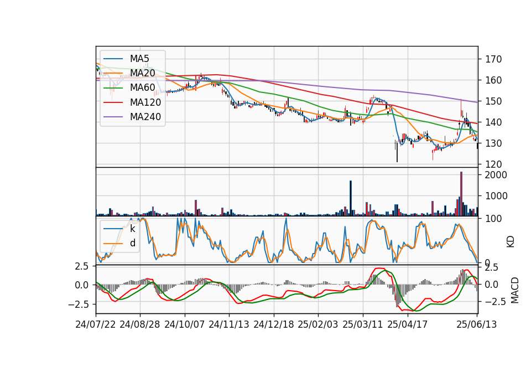The height and width of the screenshot is (382, 531).
Task: Click the 24/11/13 date label
Action: point(229,324)
